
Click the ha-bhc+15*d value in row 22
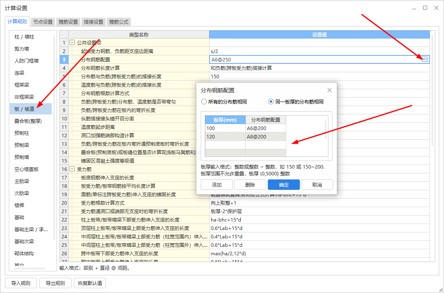click(320, 220)
